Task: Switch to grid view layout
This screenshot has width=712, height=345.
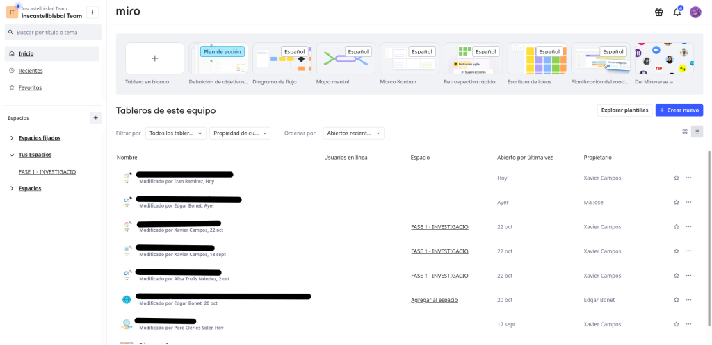Action: 685,131
